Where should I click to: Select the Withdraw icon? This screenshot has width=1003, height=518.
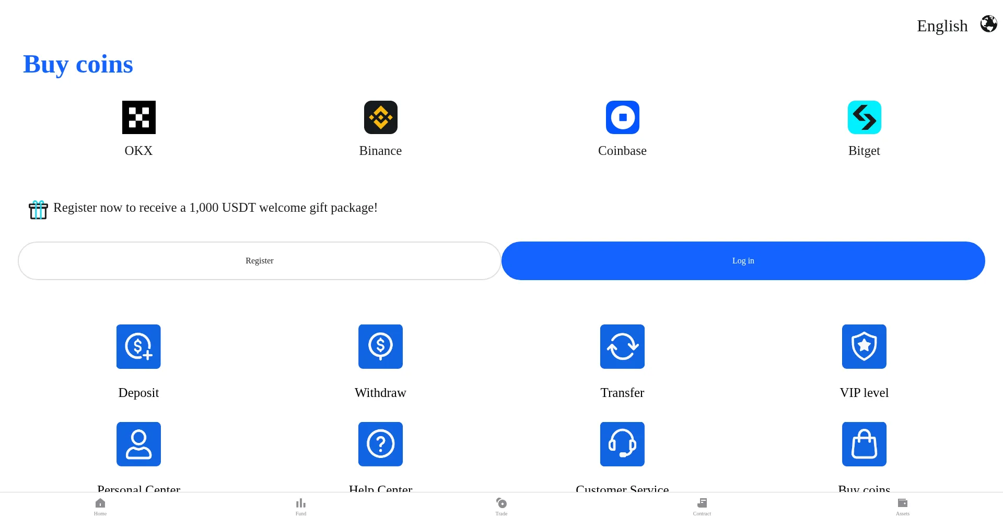coord(380,346)
